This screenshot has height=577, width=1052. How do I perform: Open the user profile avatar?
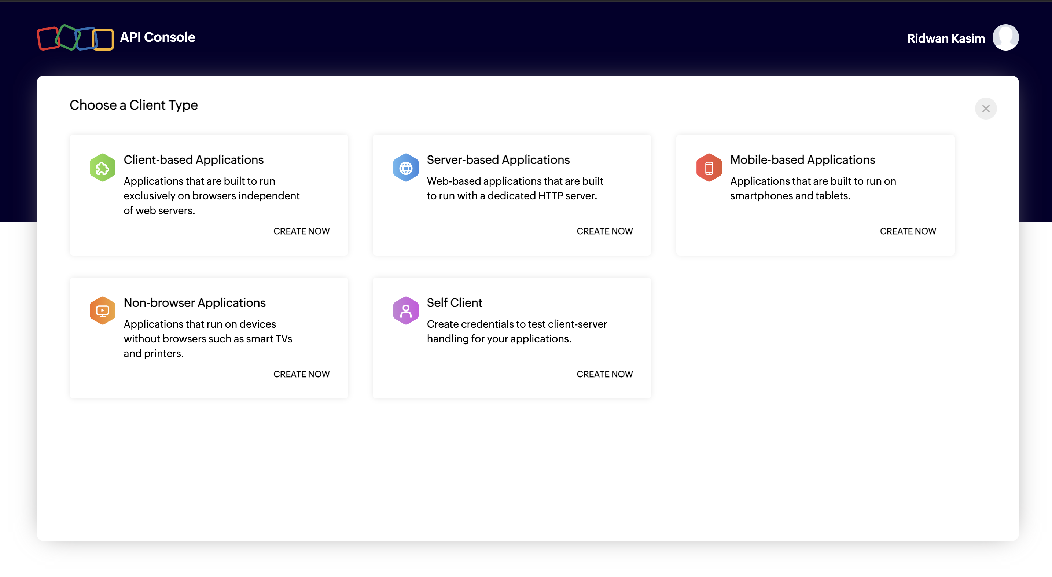point(1005,37)
